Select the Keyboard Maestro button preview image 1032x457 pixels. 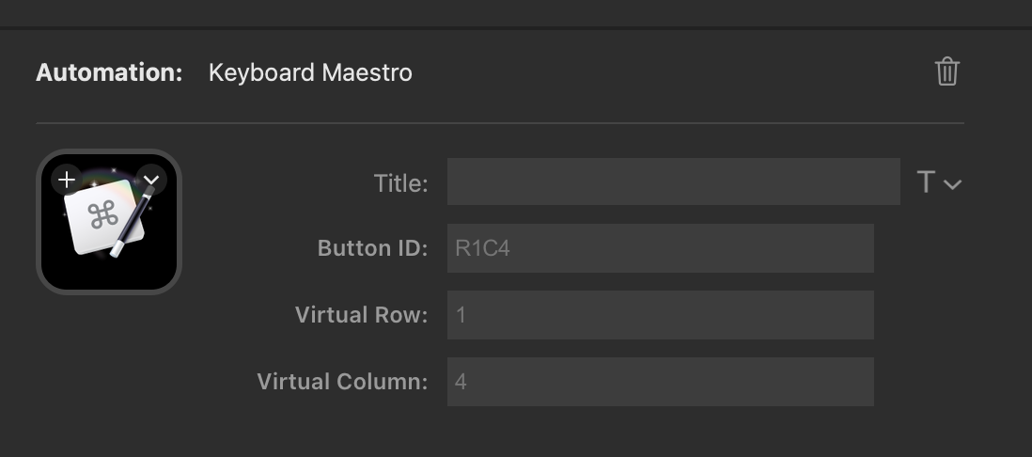click(x=109, y=222)
